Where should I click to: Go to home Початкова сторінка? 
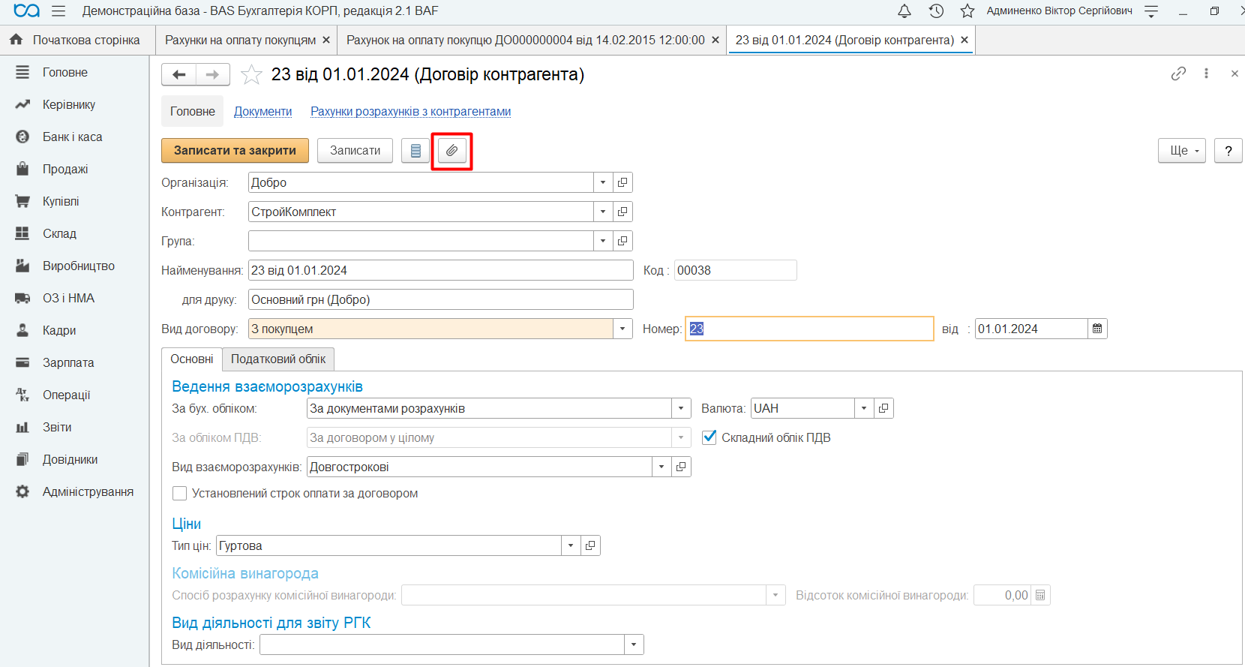77,40
